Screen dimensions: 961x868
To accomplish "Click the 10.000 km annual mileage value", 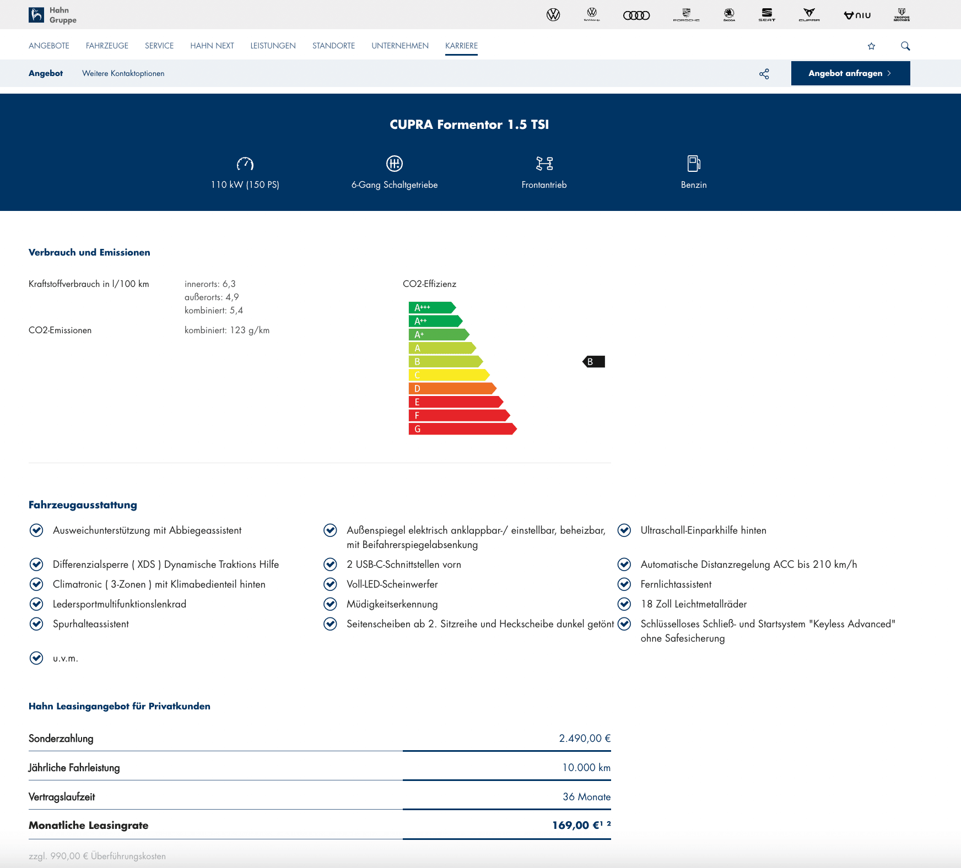I will pyautogui.click(x=586, y=768).
